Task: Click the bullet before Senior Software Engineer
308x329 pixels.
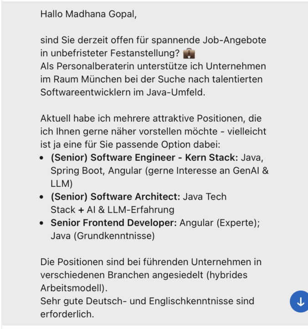Action: pos(41,158)
